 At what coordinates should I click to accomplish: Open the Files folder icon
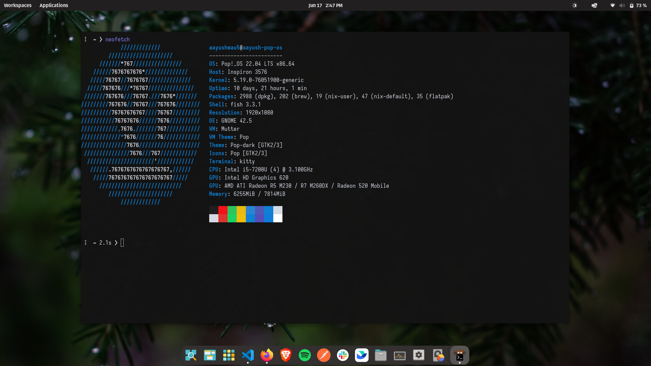pyautogui.click(x=381, y=355)
